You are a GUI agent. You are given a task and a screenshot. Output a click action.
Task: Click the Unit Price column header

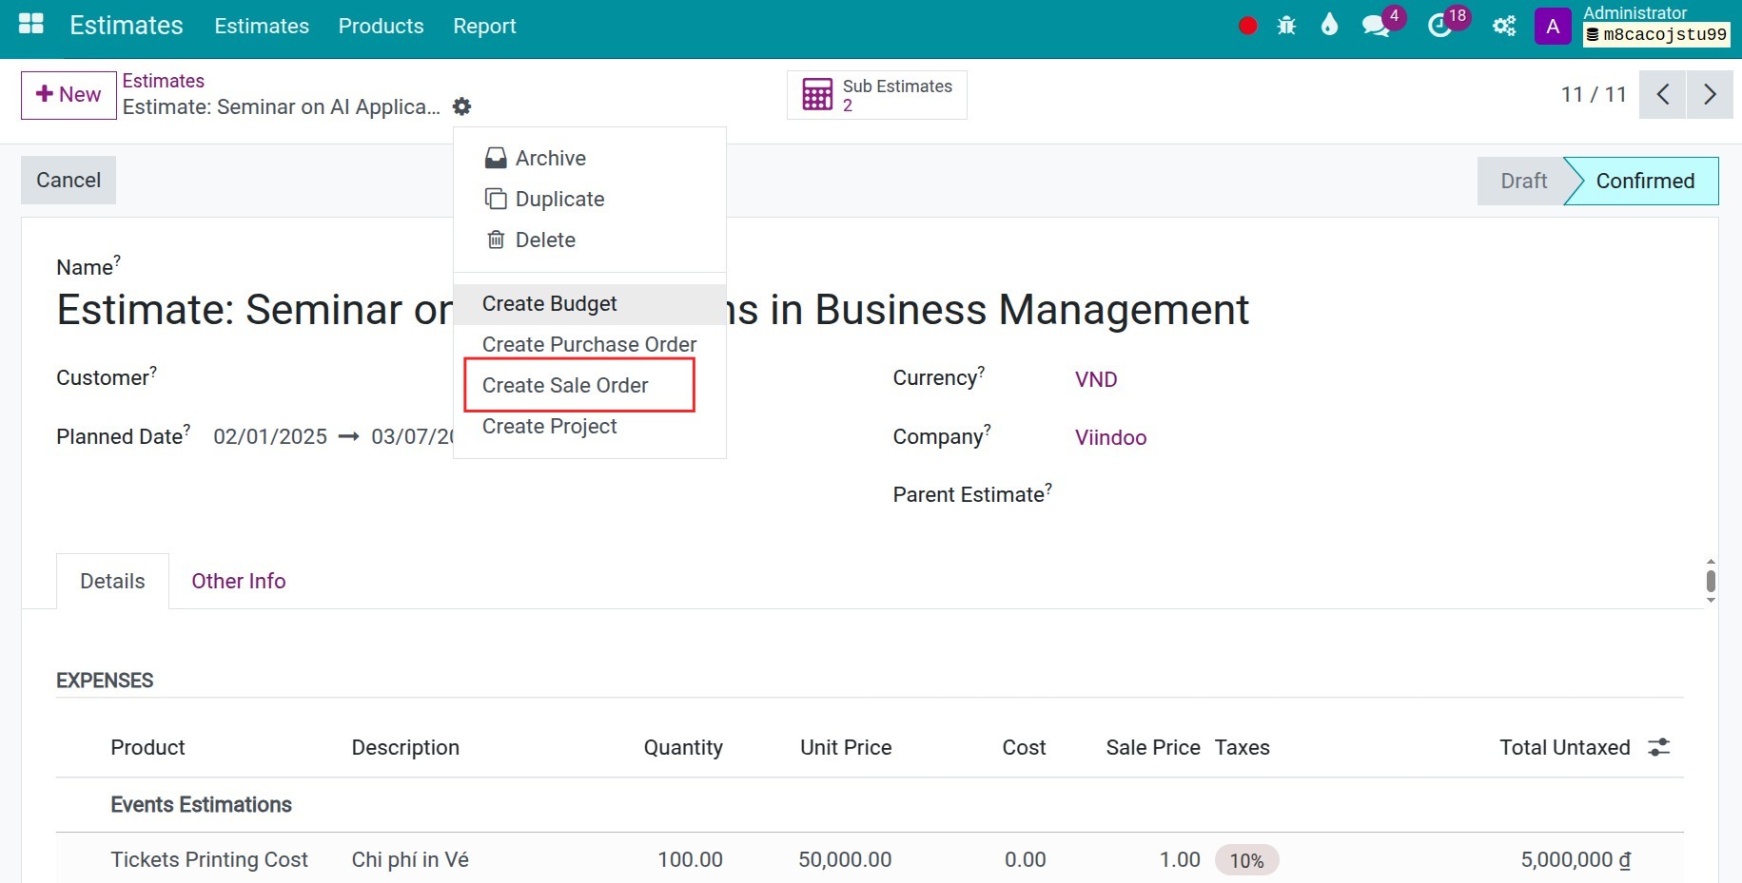click(x=846, y=747)
